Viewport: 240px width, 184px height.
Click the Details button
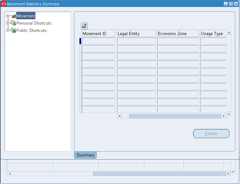[x=211, y=133]
